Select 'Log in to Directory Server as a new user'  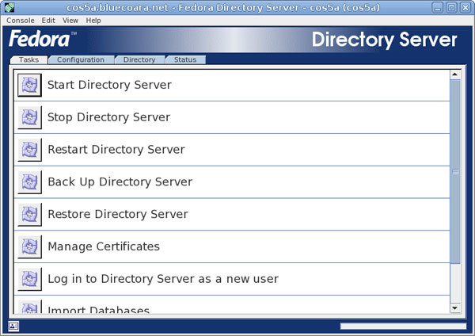[x=163, y=279]
